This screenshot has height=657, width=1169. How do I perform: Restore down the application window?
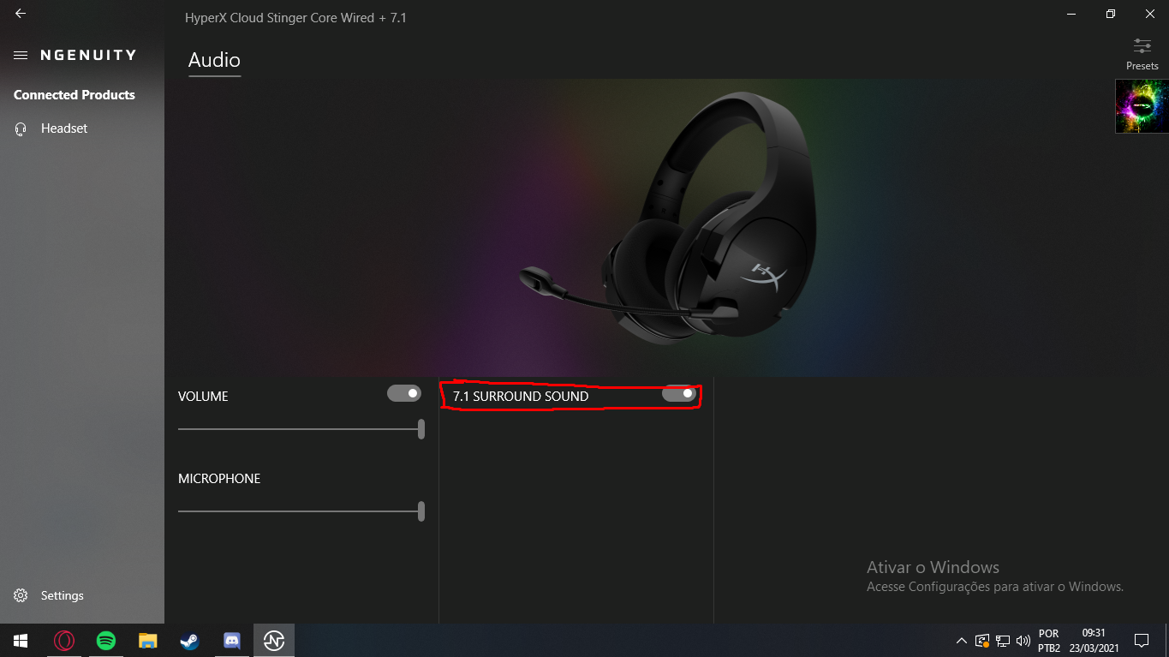tap(1111, 14)
